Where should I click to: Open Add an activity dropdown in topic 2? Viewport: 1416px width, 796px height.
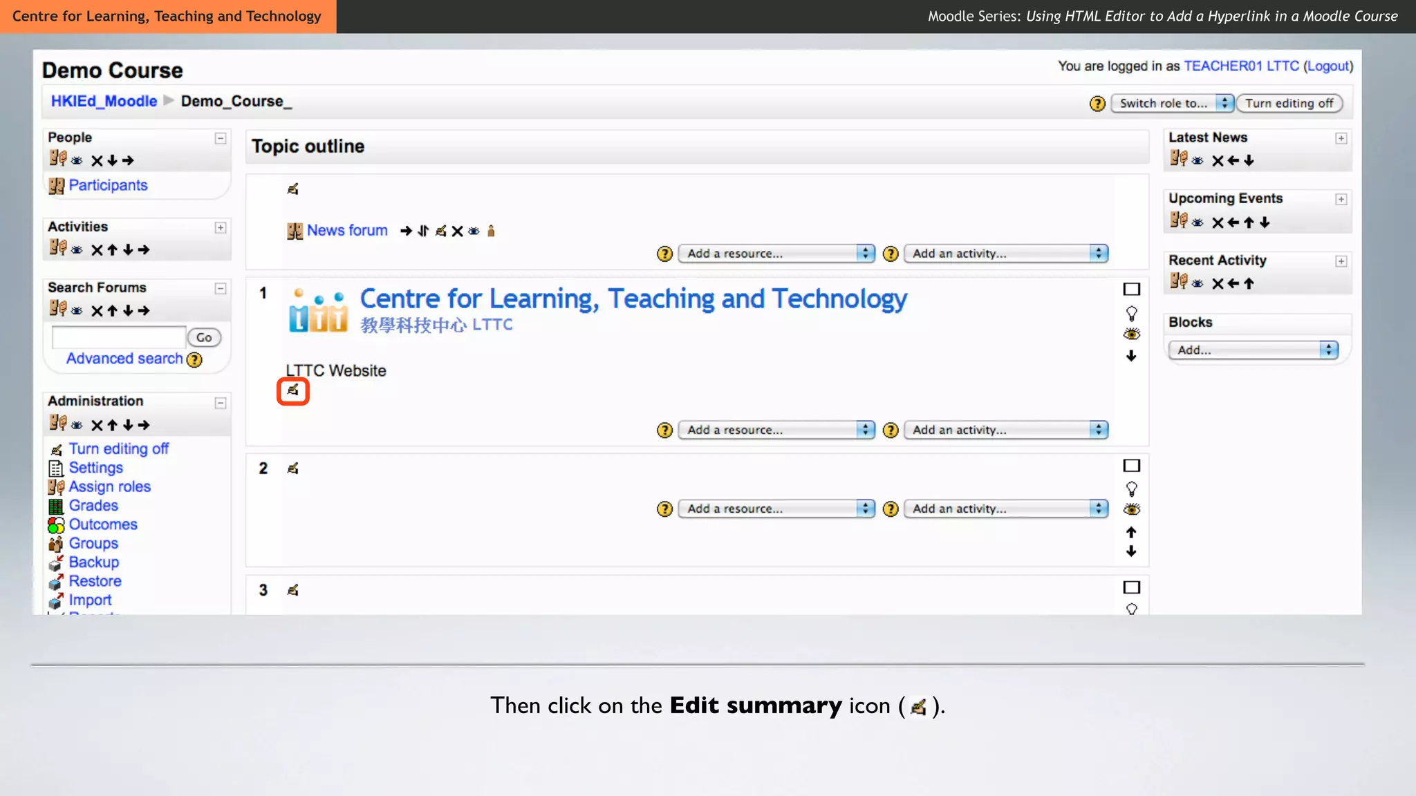(x=1006, y=509)
